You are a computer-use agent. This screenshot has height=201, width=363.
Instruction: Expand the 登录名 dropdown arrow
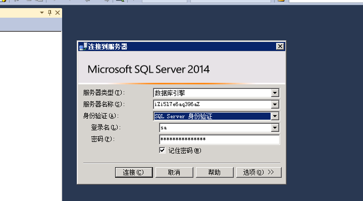(275, 128)
